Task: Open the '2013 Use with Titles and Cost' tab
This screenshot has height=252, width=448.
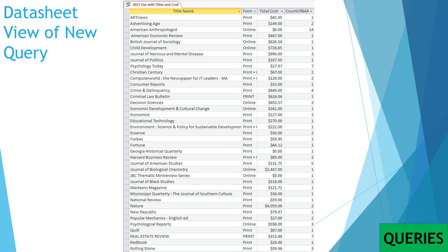Action: point(153,5)
